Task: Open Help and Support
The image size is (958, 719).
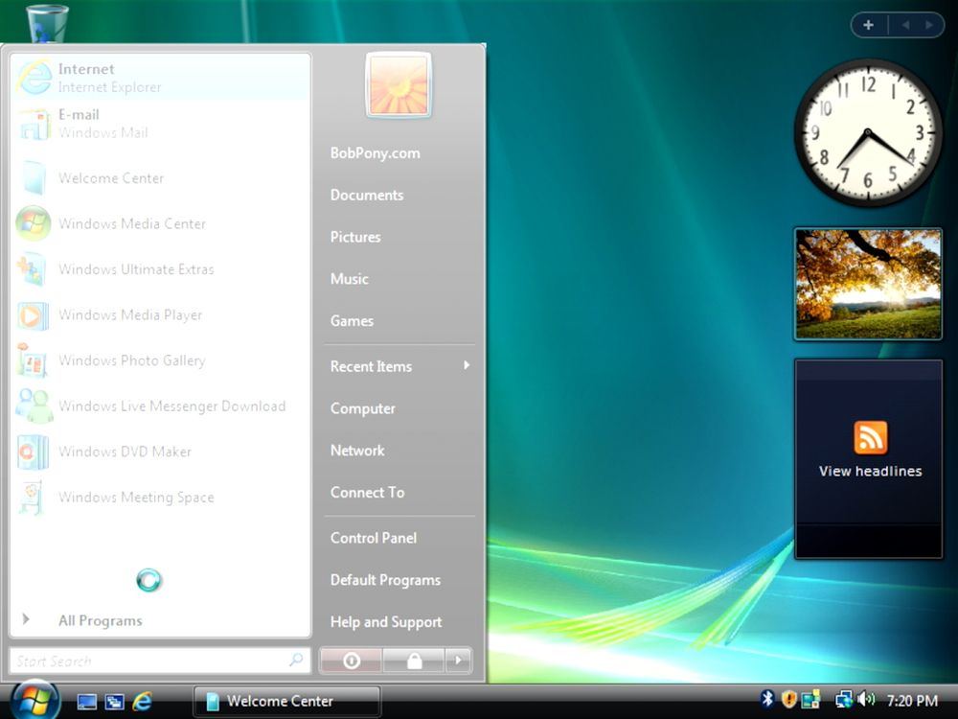Action: coord(385,622)
